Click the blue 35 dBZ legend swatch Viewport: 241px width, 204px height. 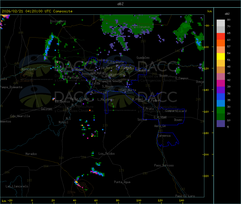tap(221, 97)
